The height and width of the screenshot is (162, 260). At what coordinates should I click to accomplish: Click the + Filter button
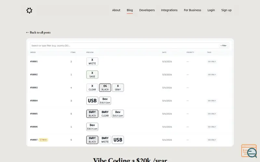223,46
